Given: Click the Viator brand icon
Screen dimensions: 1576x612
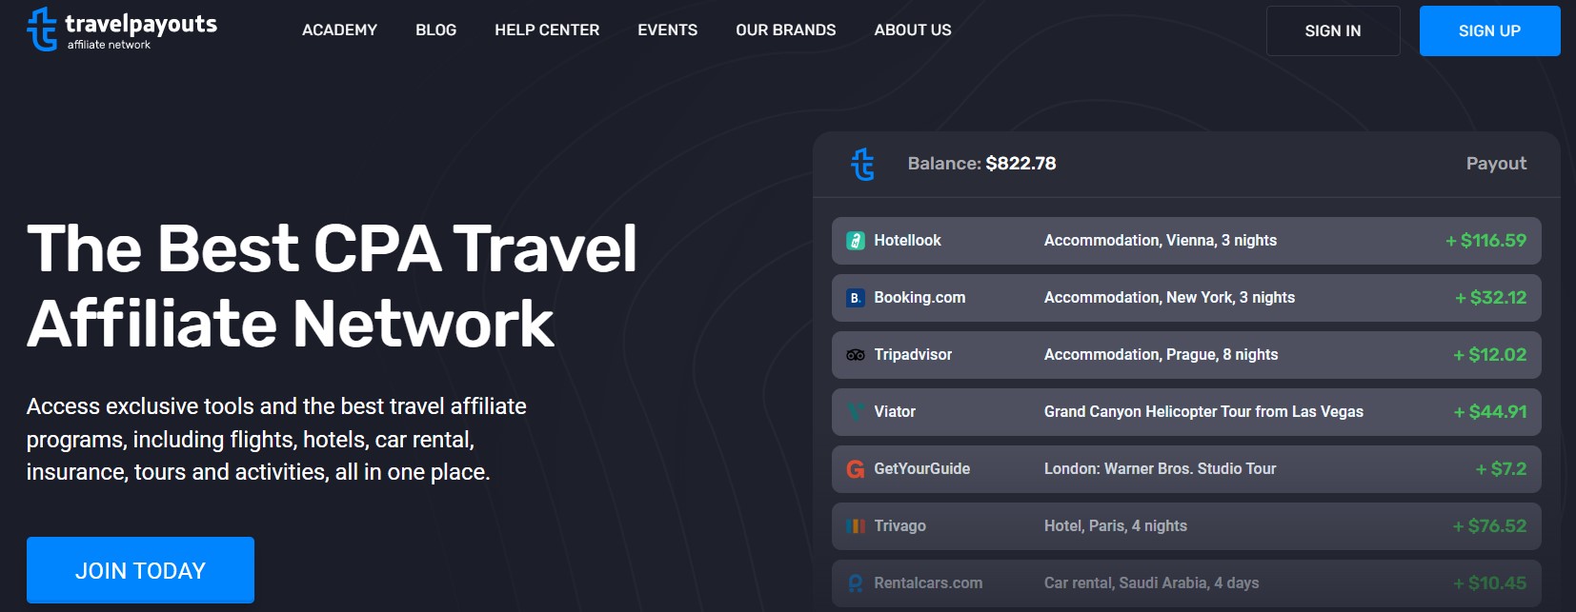Looking at the screenshot, I should 856,412.
